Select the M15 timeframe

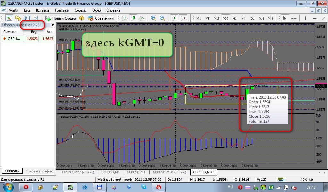point(217,18)
